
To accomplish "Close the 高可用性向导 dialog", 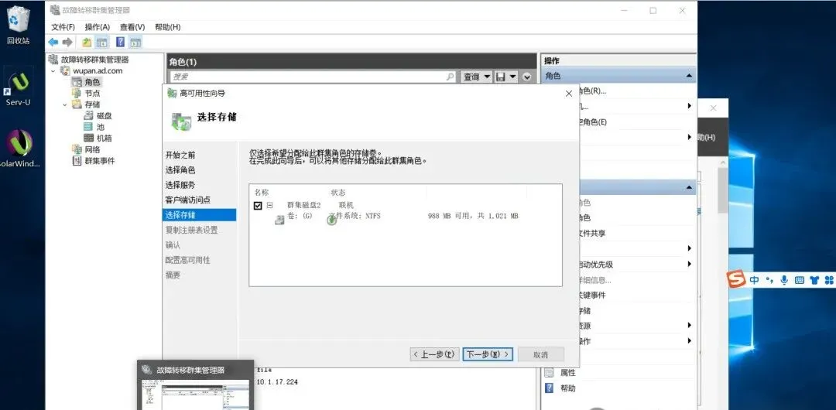I will [568, 94].
